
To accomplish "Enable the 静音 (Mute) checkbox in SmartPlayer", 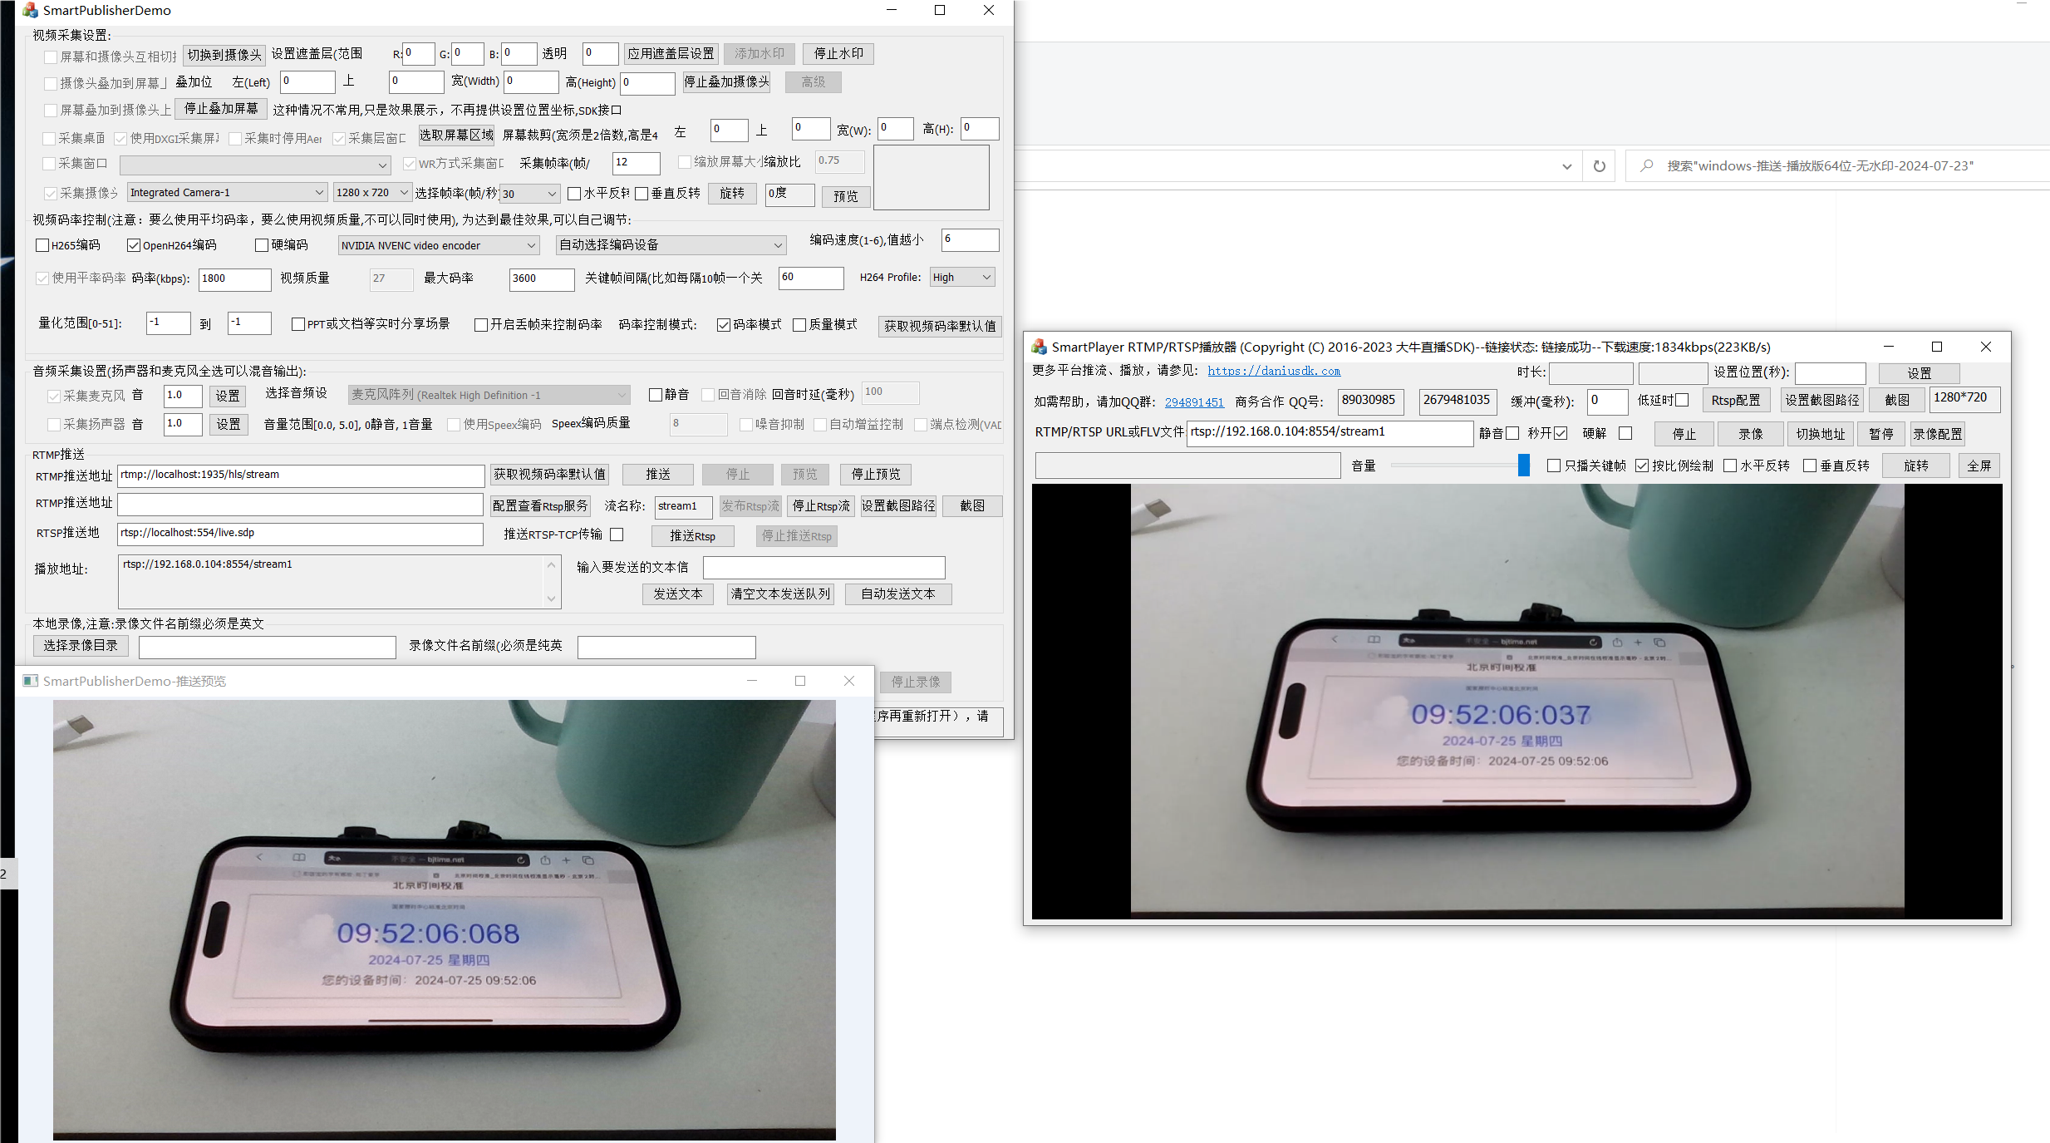I will click(1517, 432).
